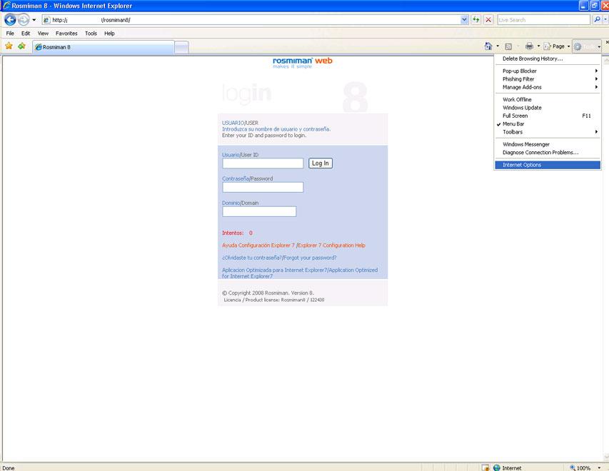Open Manage Add-ons submenu
Image resolution: width=609 pixels, height=471 pixels.
pyautogui.click(x=548, y=87)
